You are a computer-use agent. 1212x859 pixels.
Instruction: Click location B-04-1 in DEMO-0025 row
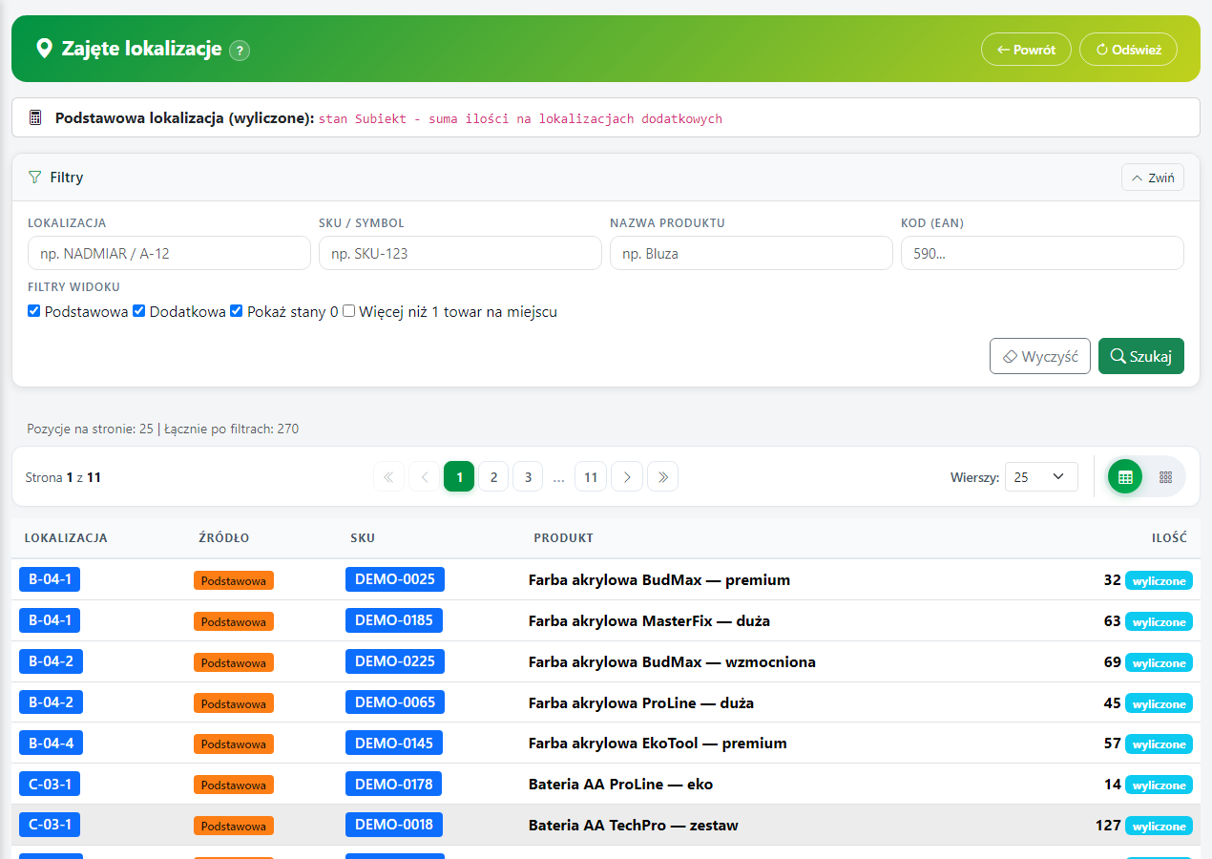coord(51,579)
